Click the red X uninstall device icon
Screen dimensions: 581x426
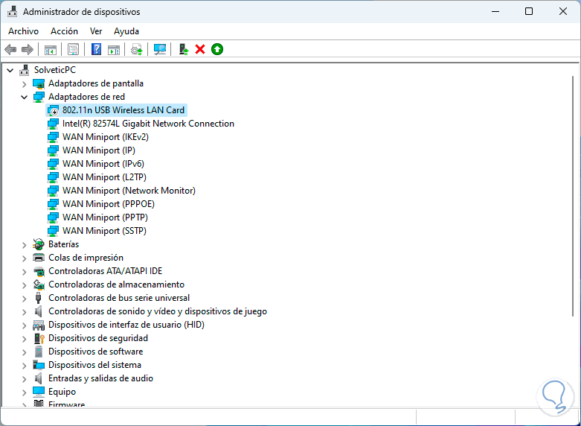pos(200,49)
